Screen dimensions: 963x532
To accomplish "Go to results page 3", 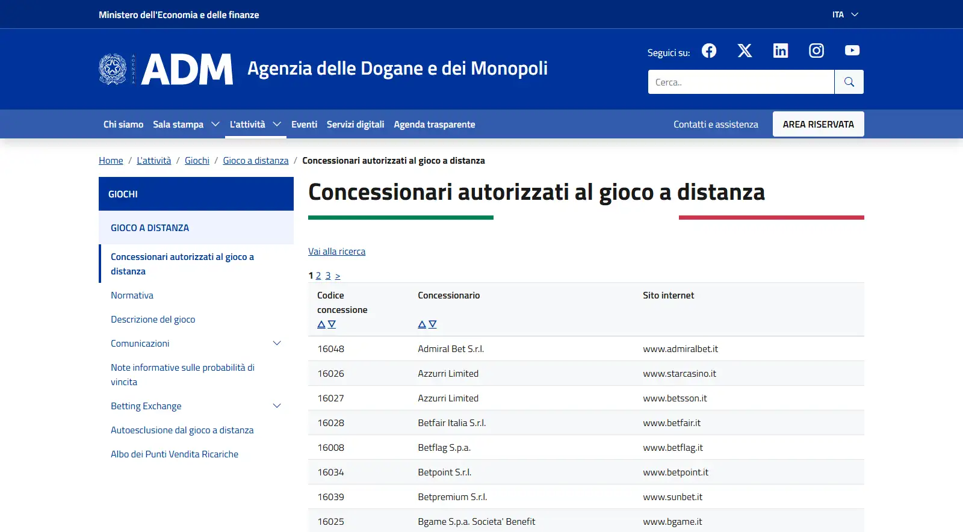I will pos(328,276).
